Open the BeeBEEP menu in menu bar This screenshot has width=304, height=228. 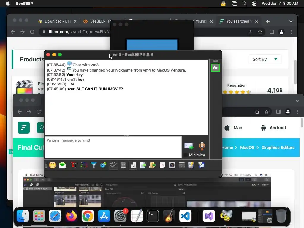click(x=24, y=4)
